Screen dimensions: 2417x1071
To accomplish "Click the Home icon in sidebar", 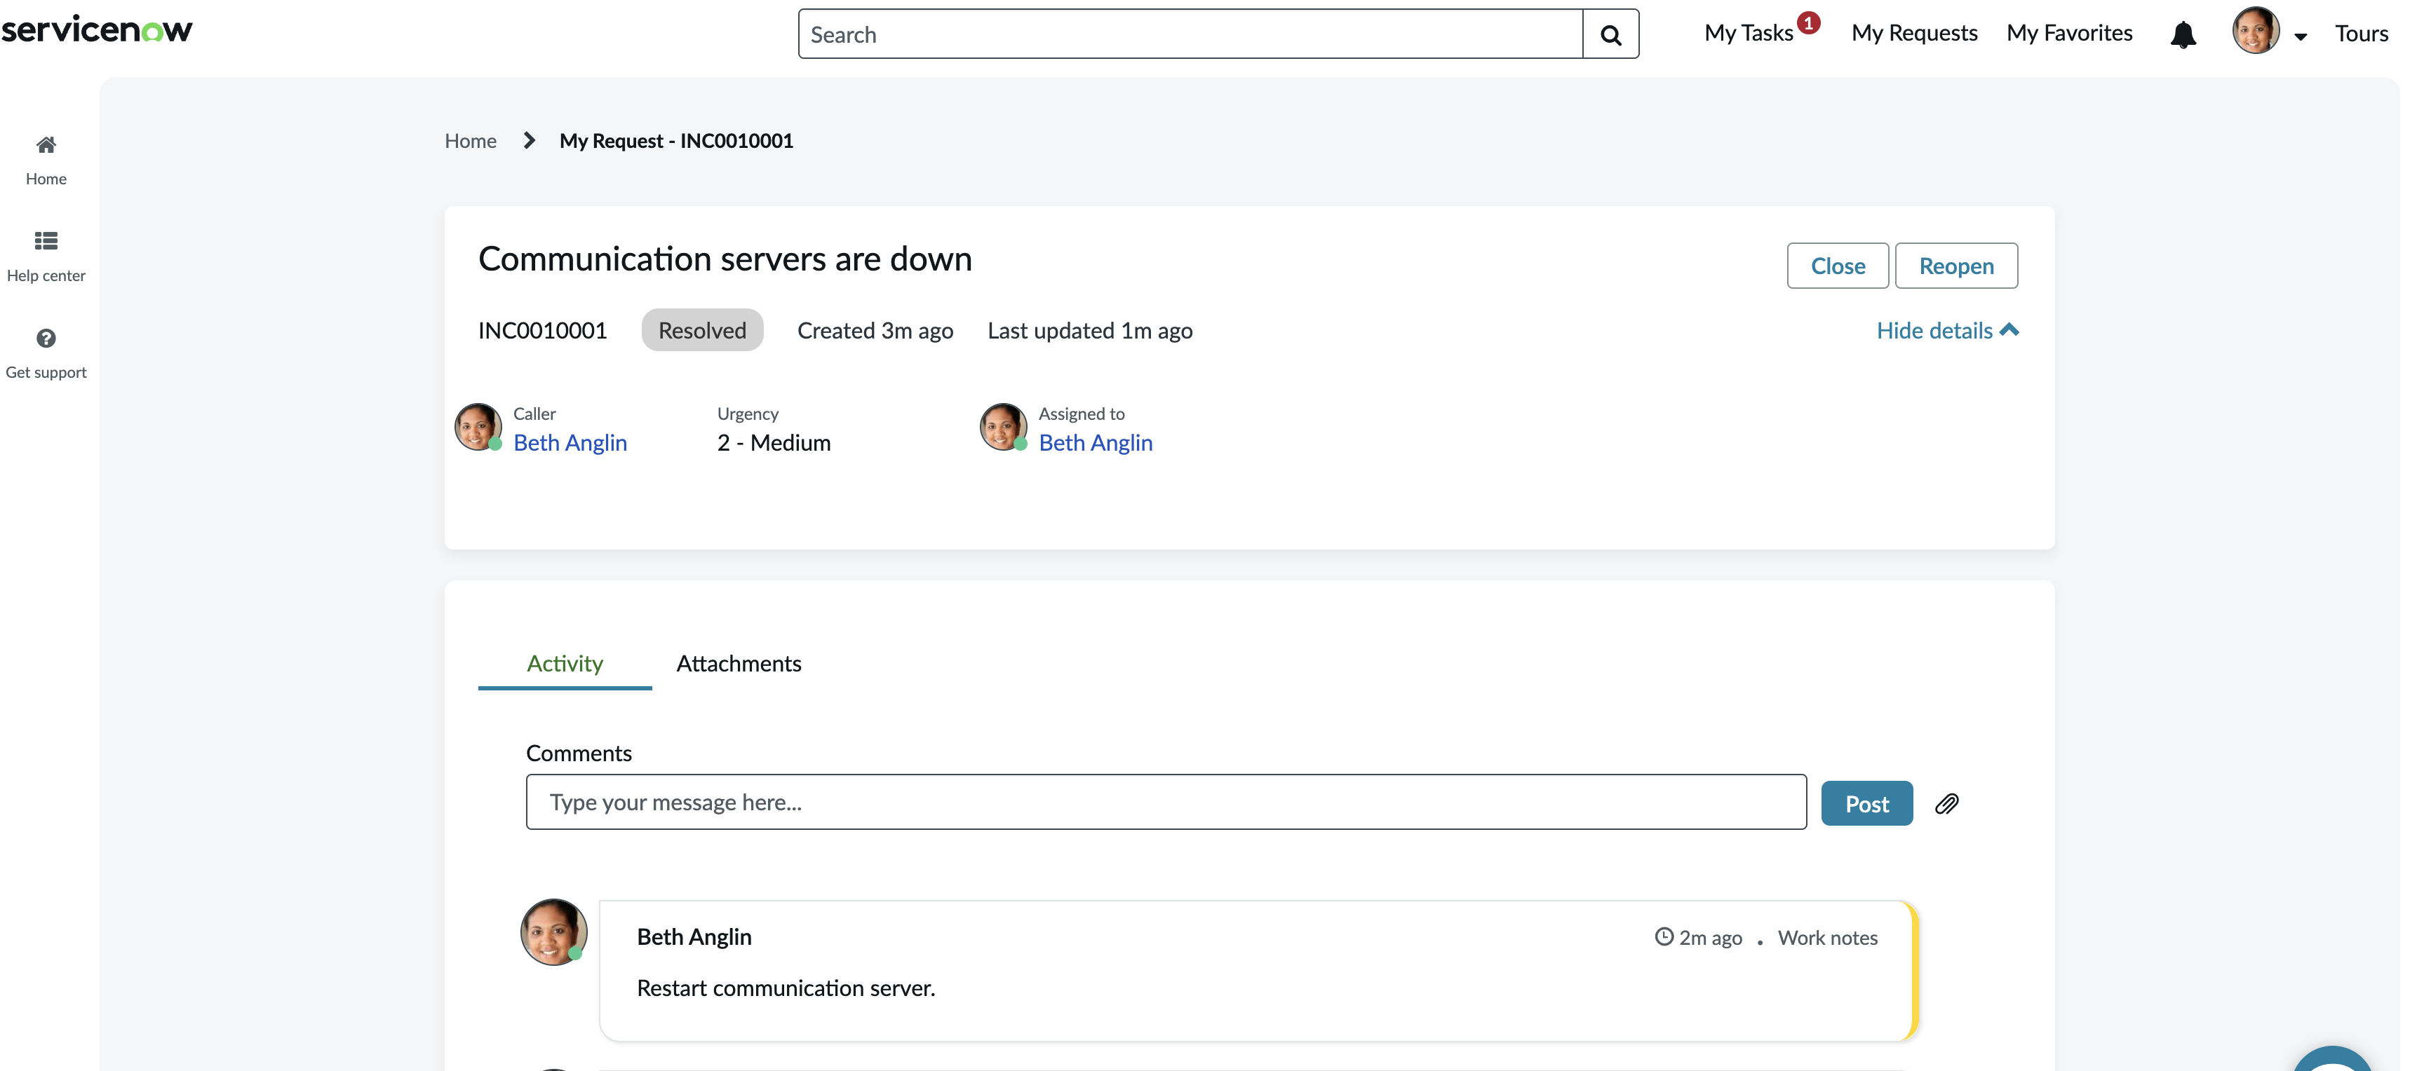I will pyautogui.click(x=46, y=144).
